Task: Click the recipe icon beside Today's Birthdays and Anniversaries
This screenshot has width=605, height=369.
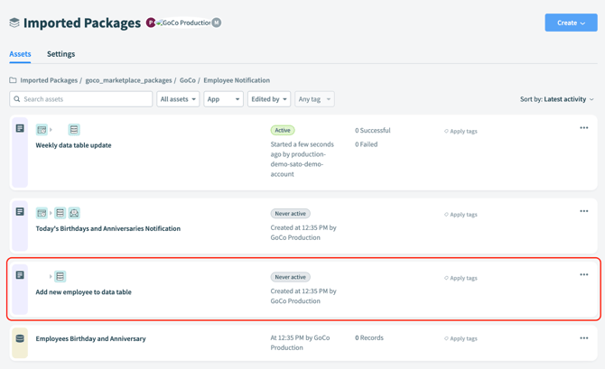Action: (20, 212)
